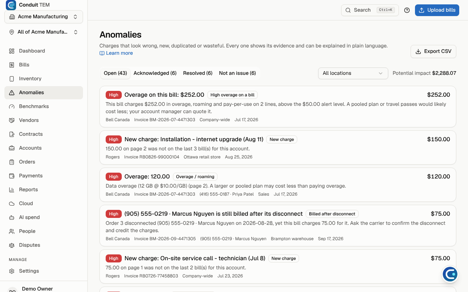Image resolution: width=468 pixels, height=292 pixels.
Task: Click the Bills receipt icon
Action: 12,65
